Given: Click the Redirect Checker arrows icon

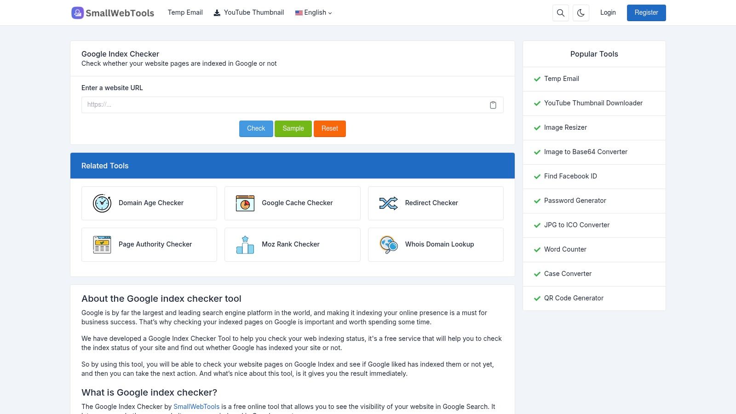Looking at the screenshot, I should (388, 203).
